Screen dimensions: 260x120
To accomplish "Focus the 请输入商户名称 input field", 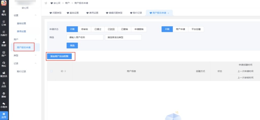I will tap(85, 37).
